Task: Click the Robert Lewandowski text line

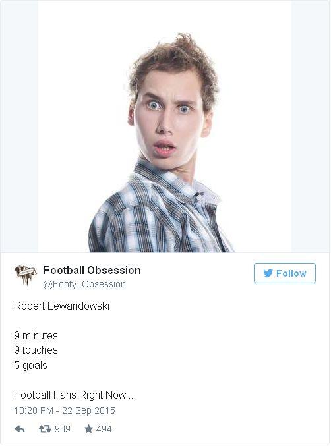Action: (61, 306)
